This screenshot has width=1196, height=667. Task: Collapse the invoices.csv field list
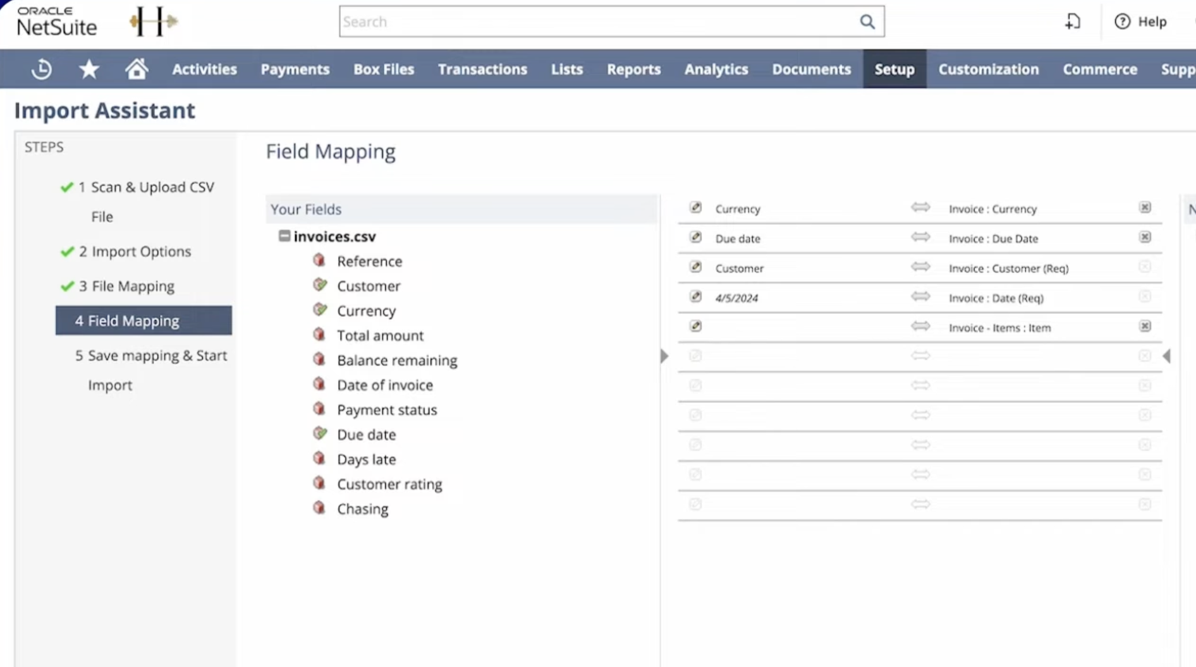tap(284, 236)
